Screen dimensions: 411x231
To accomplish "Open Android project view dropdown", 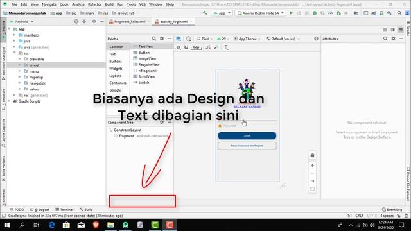I will [x=22, y=21].
